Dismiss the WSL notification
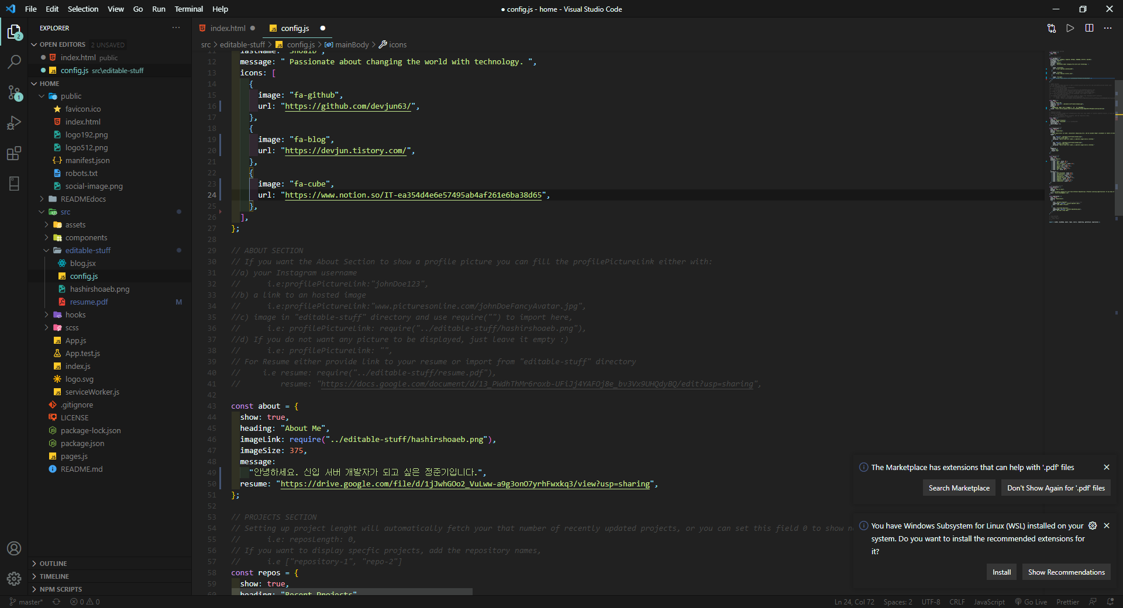1123x608 pixels. [1107, 526]
